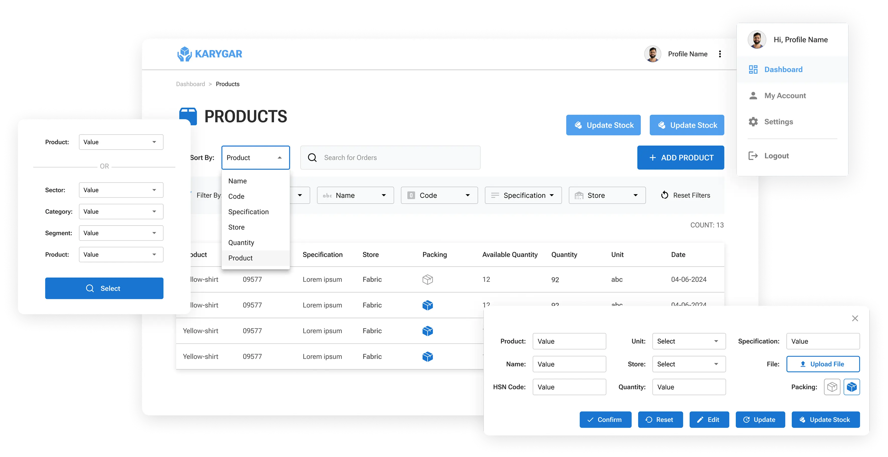The width and height of the screenshot is (888, 457).
Task: Select the blue packing cube icon in the Packing field
Action: [x=852, y=387]
